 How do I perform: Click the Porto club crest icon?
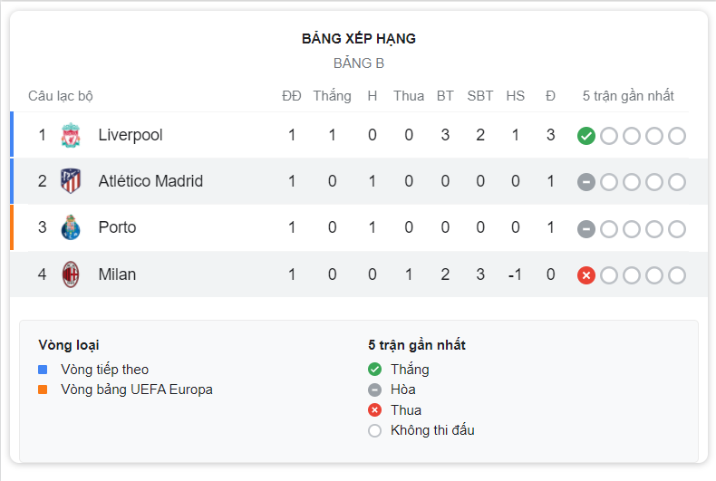tap(71, 227)
